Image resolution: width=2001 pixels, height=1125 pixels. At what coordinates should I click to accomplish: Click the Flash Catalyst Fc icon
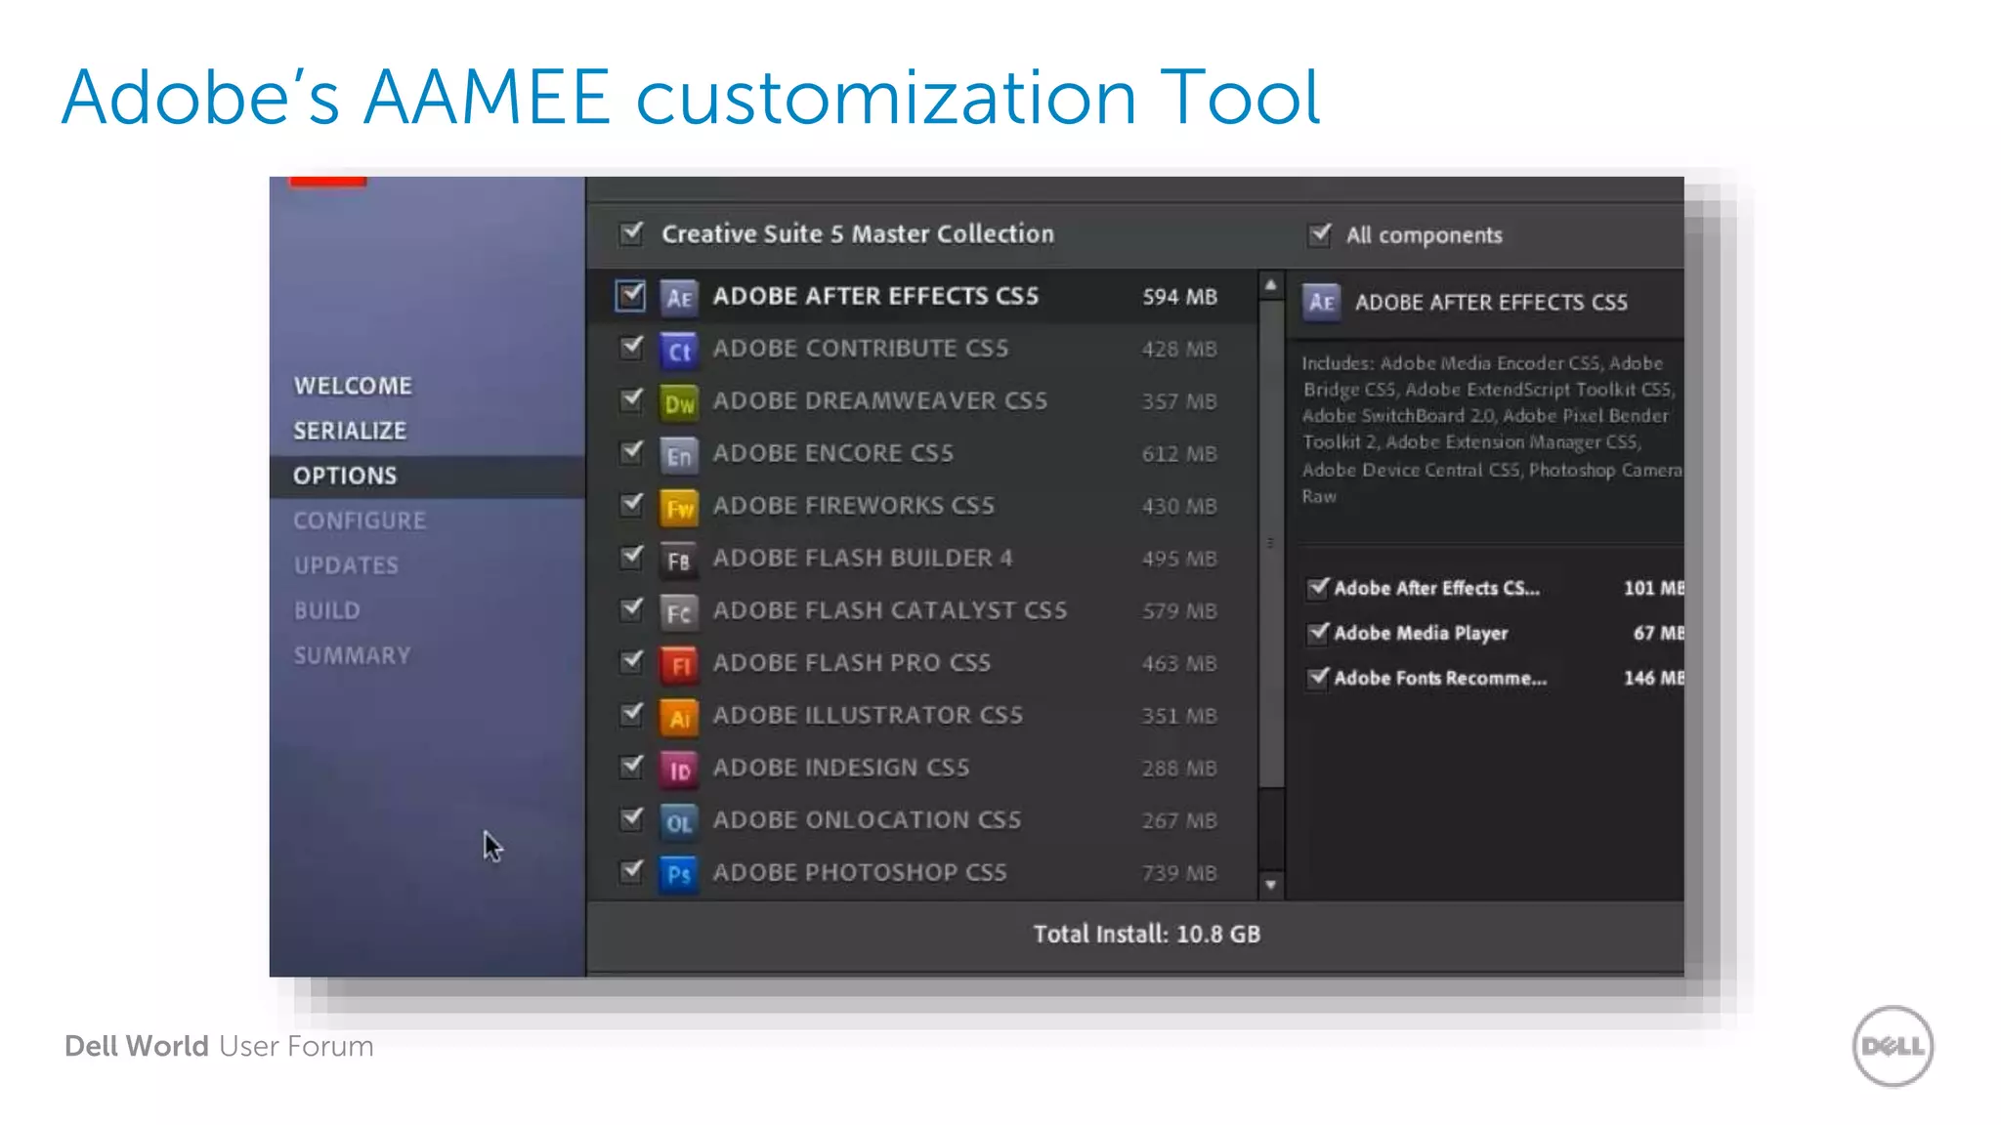[x=679, y=612]
